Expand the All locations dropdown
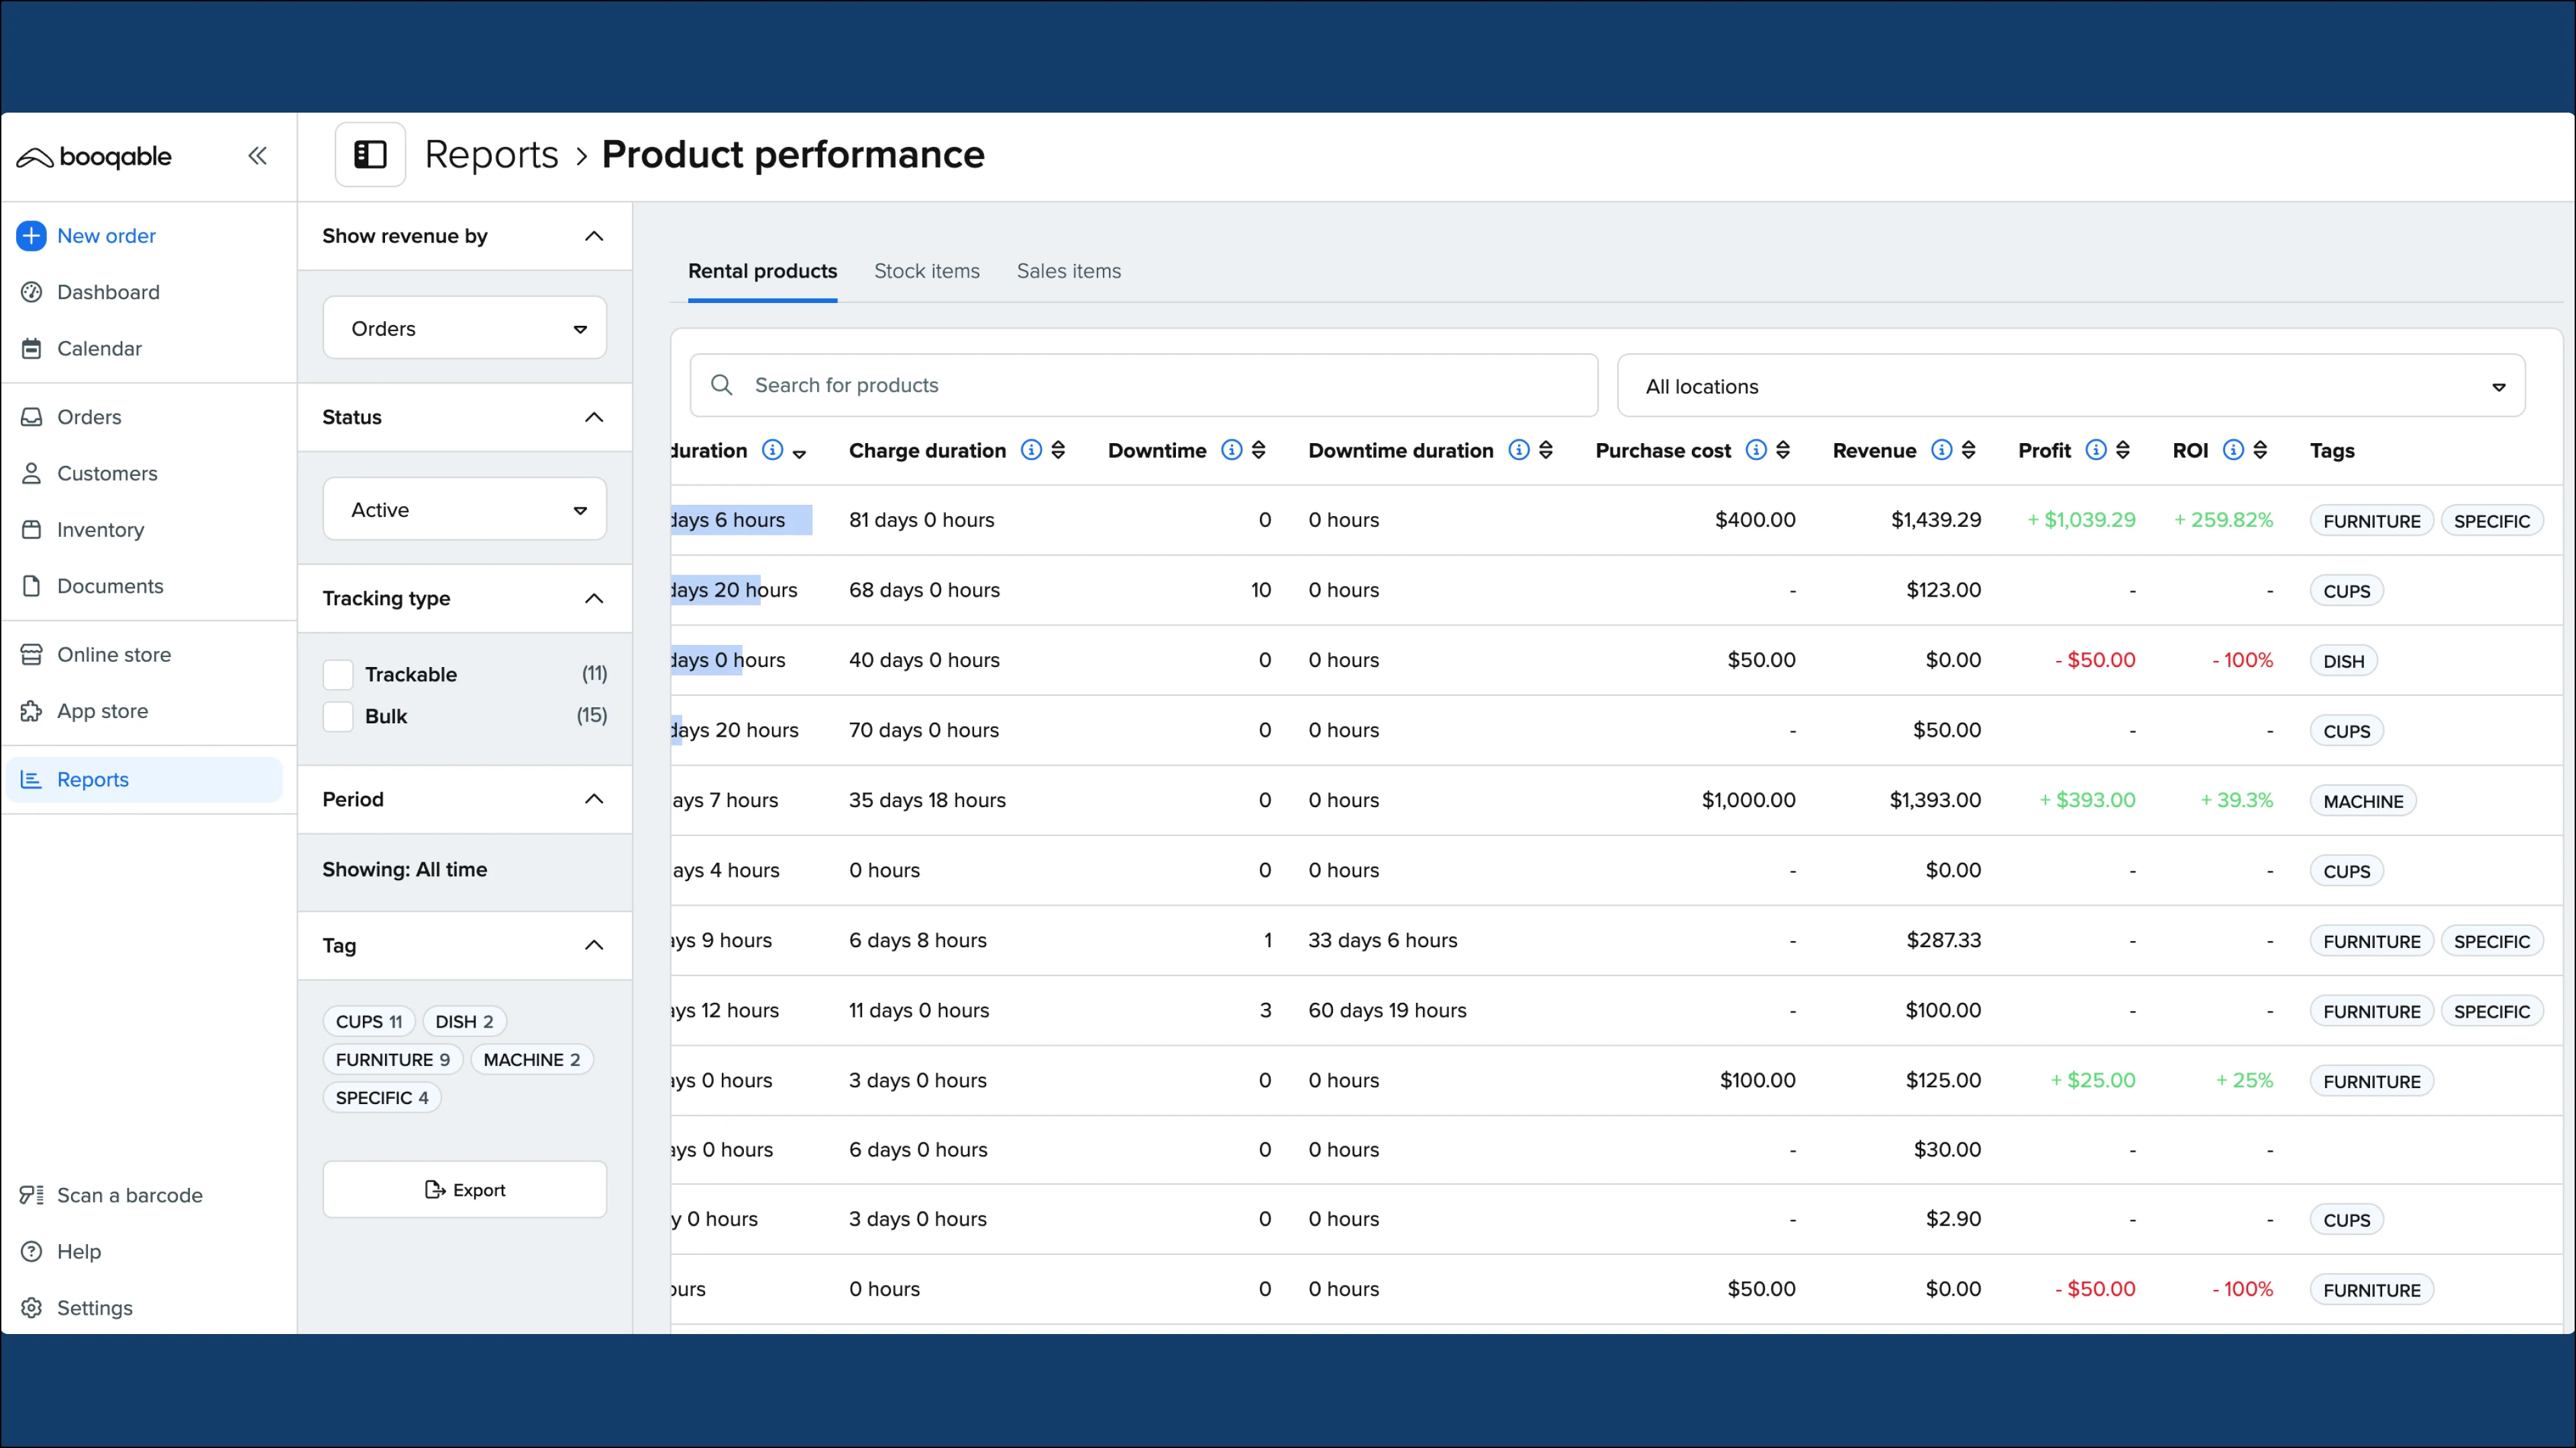 2070,387
